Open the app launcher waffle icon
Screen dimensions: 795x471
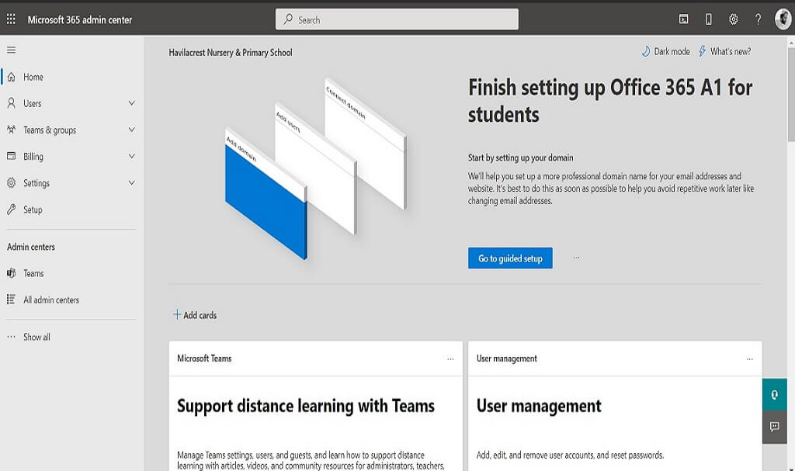(11, 19)
